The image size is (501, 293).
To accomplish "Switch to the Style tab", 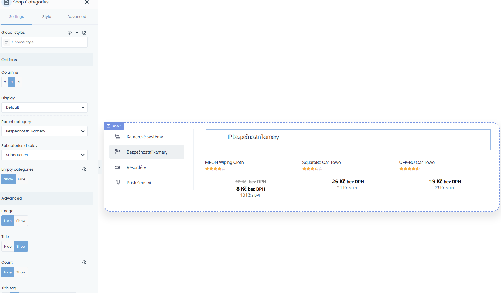I will pyautogui.click(x=47, y=17).
